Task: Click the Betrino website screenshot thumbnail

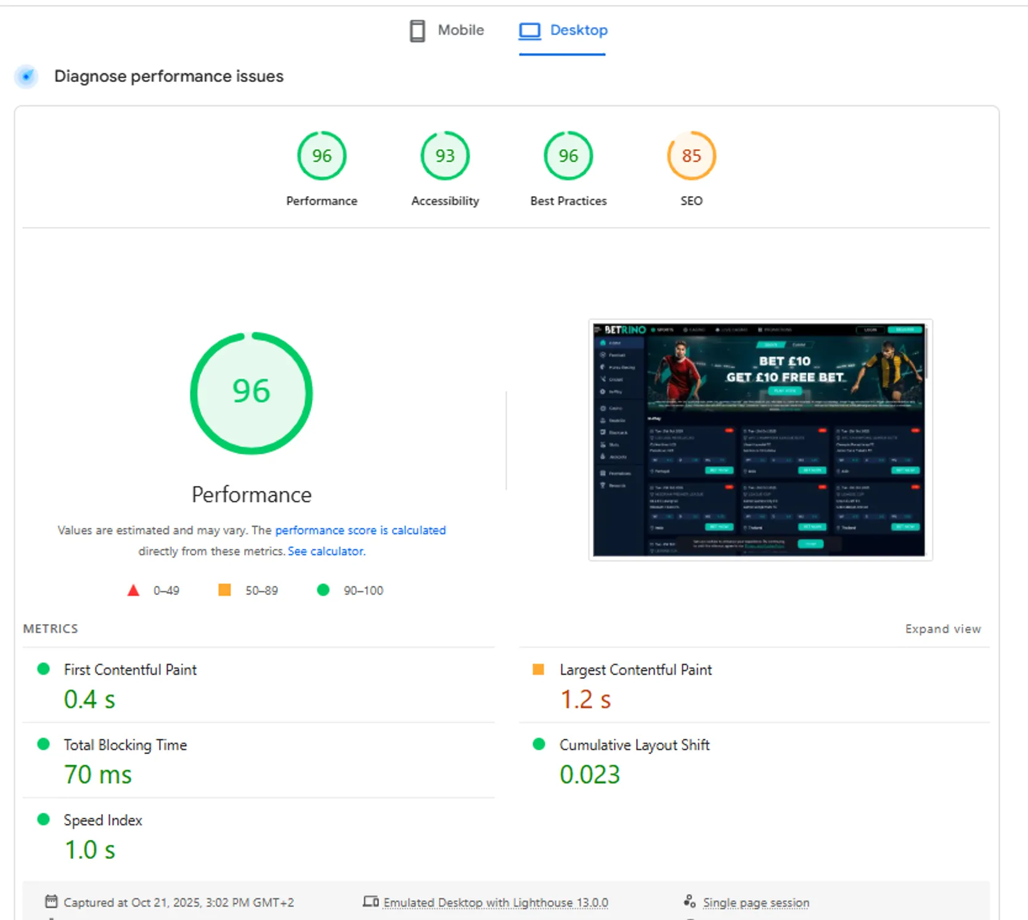Action: (x=760, y=439)
